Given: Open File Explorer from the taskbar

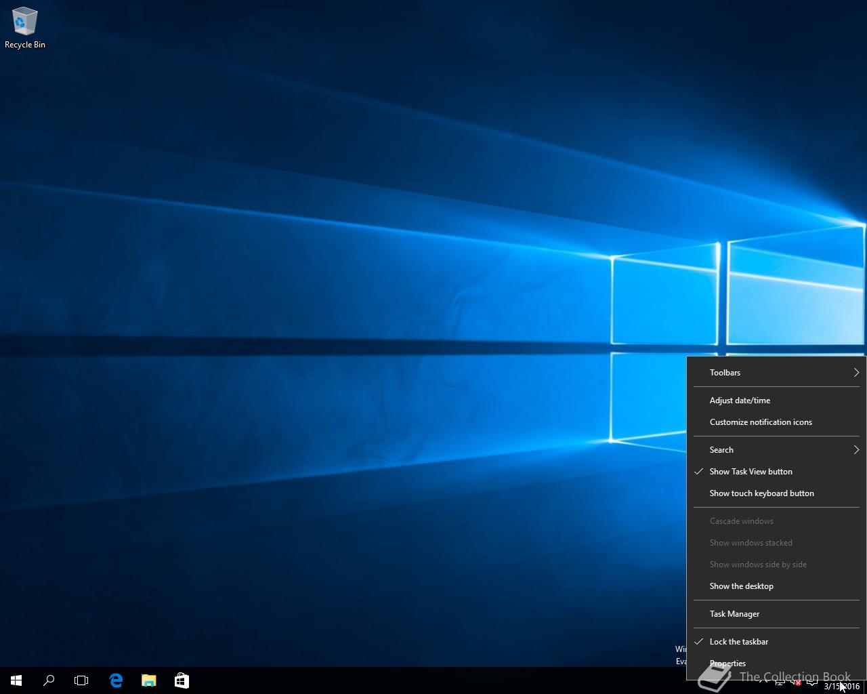Looking at the screenshot, I should coord(148,680).
